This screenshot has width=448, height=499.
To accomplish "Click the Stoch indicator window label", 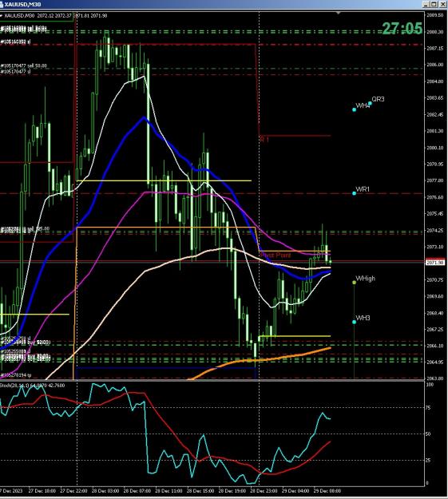I will 33,386.
